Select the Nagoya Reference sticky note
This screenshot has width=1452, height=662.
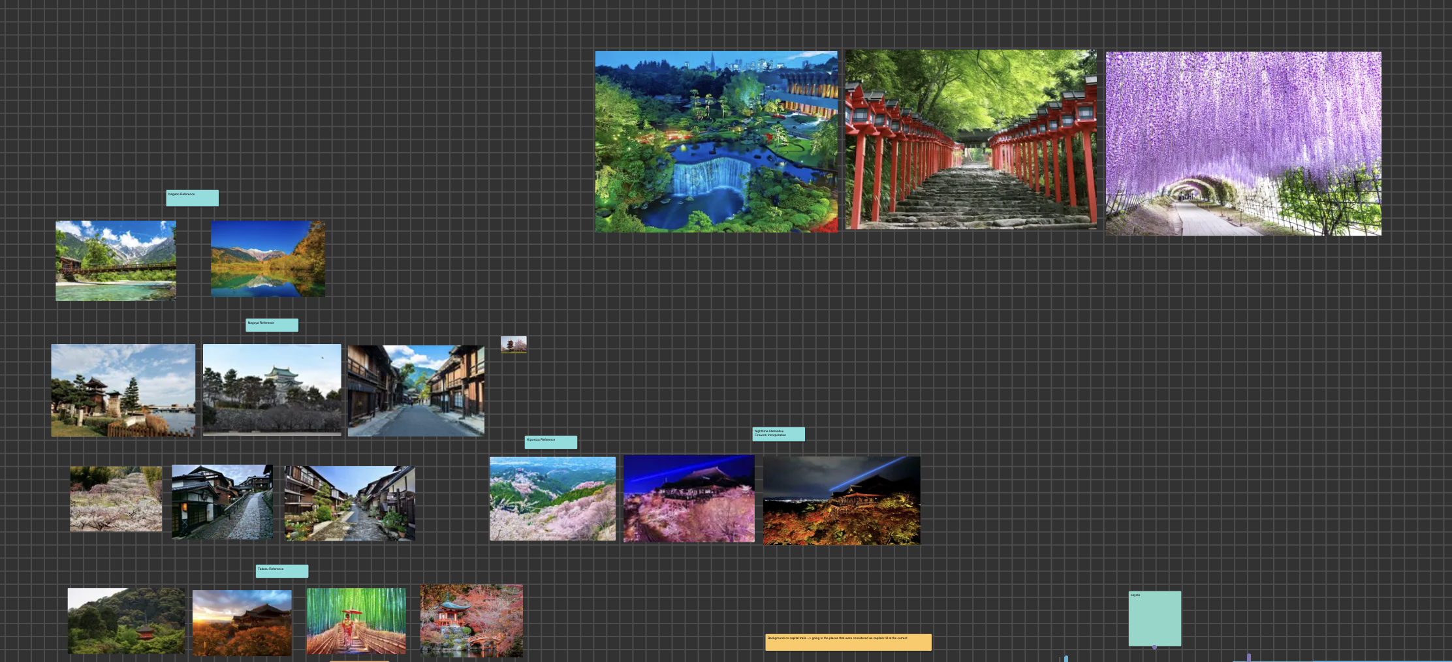pyautogui.click(x=272, y=325)
